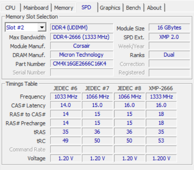This screenshot has width=194, height=170.
Task: Click the JEDEC #8 tRC value 50
Action: click(129, 141)
